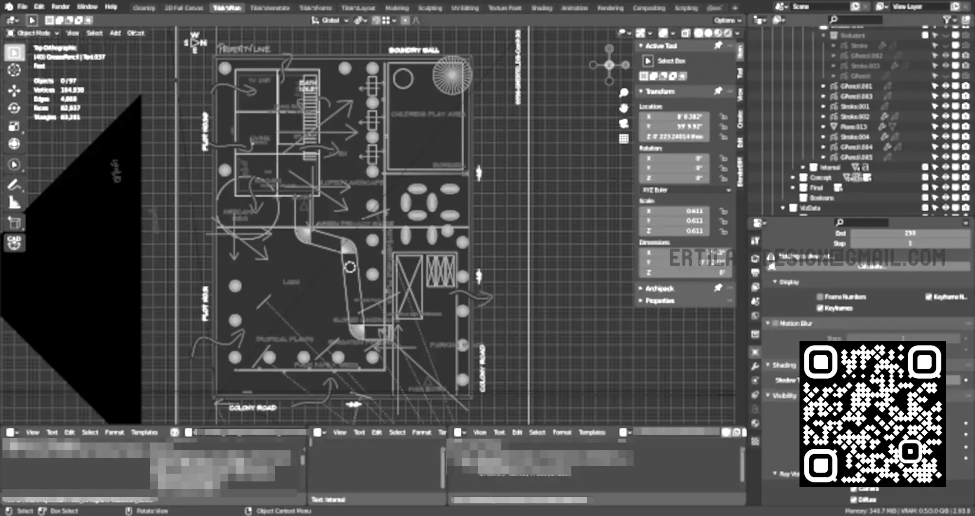This screenshot has width=975, height=516.
Task: Open the Object Mode dropdown
Action: (x=33, y=33)
